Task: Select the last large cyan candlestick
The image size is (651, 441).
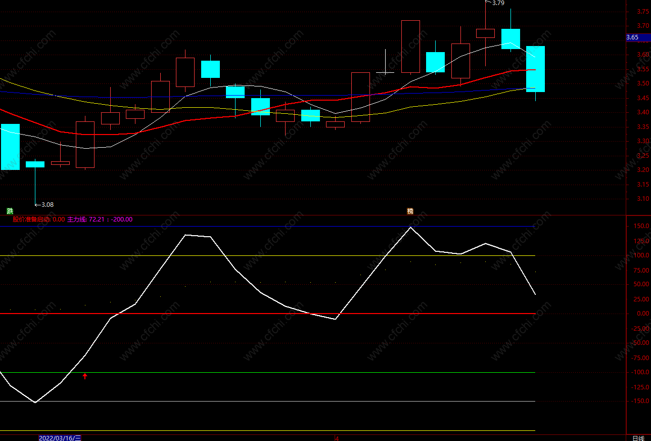Action: (535, 69)
